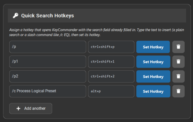Edit the /c Process Logical Preset field

[48, 91]
